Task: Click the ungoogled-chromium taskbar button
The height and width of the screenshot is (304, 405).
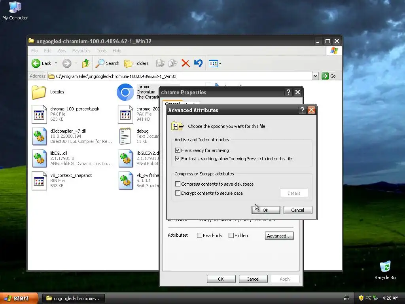Action: click(x=73, y=298)
